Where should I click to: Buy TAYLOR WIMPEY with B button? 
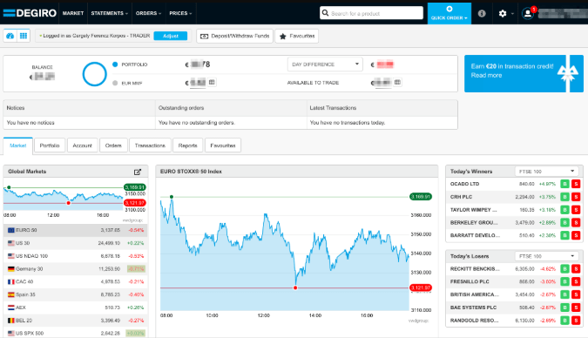coord(564,210)
